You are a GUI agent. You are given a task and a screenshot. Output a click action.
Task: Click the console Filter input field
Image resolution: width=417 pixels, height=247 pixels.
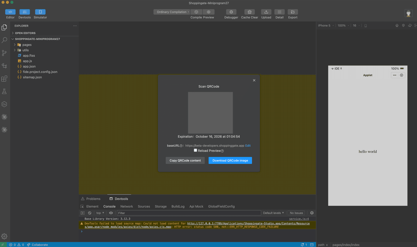coord(189,213)
